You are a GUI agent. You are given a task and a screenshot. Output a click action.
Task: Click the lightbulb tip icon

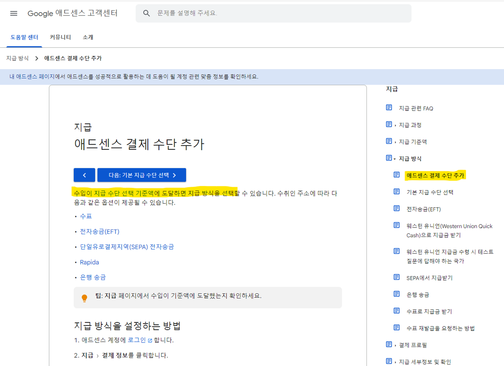pyautogui.click(x=85, y=298)
